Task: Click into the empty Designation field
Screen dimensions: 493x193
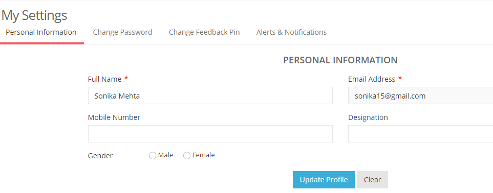Action: tap(421, 134)
